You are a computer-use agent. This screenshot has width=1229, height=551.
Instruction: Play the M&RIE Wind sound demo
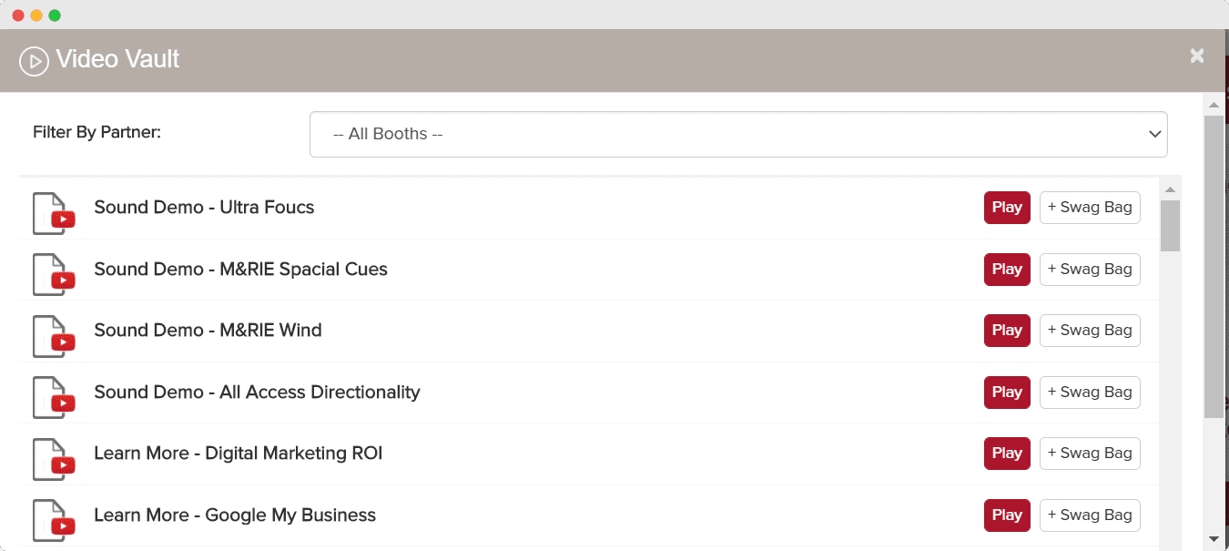pyautogui.click(x=1007, y=331)
